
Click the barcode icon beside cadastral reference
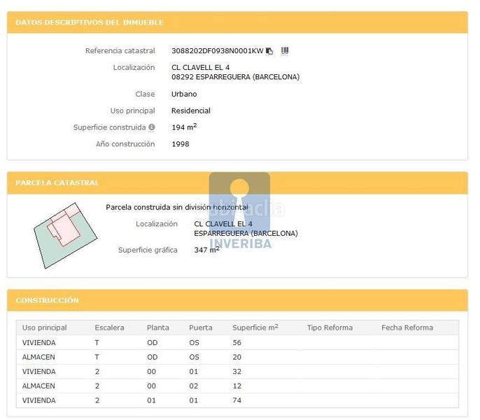point(285,51)
